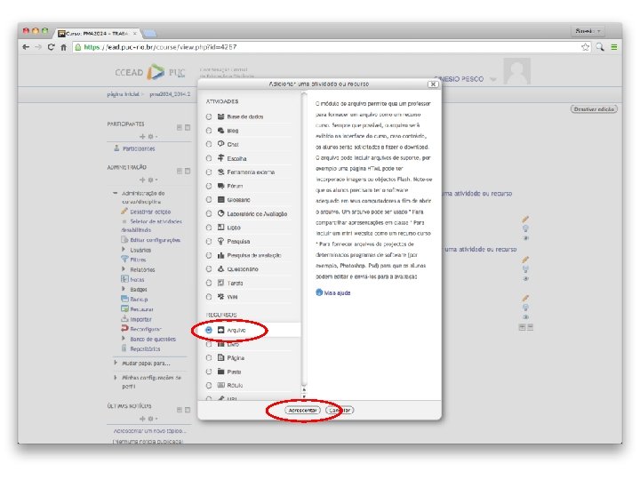The image size is (640, 480).
Task: Click the Editar configurações icon
Action: (x=124, y=240)
